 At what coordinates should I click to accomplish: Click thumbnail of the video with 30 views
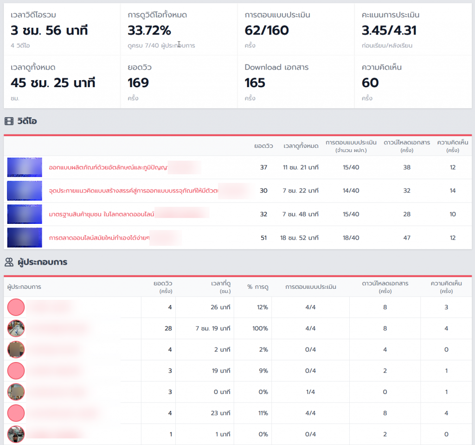(x=25, y=191)
